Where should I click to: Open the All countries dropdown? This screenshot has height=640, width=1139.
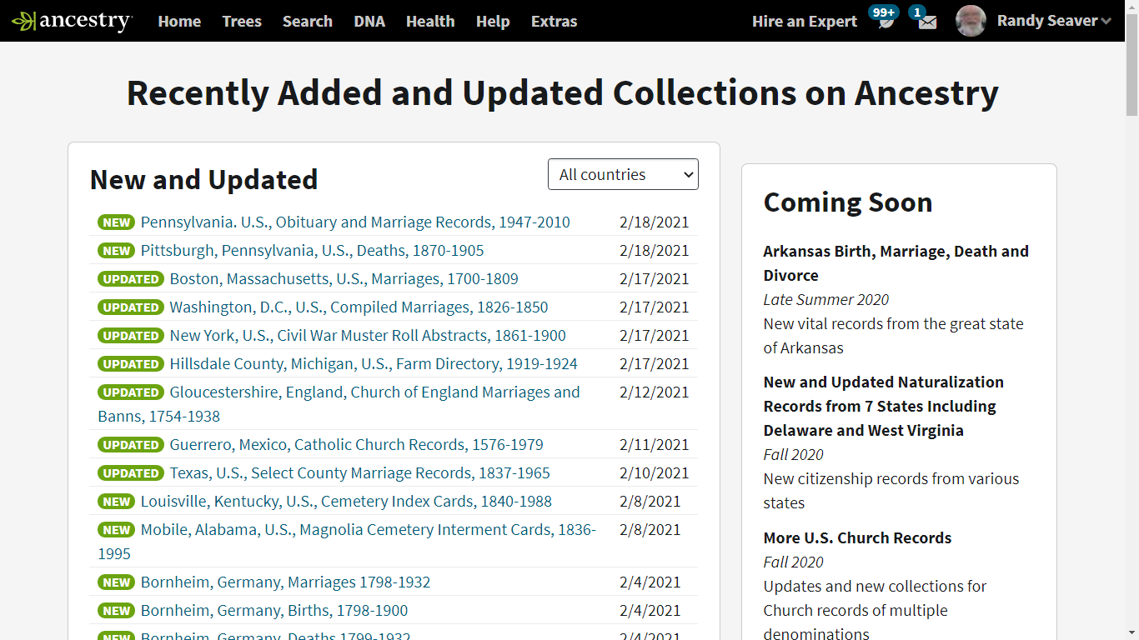click(623, 174)
